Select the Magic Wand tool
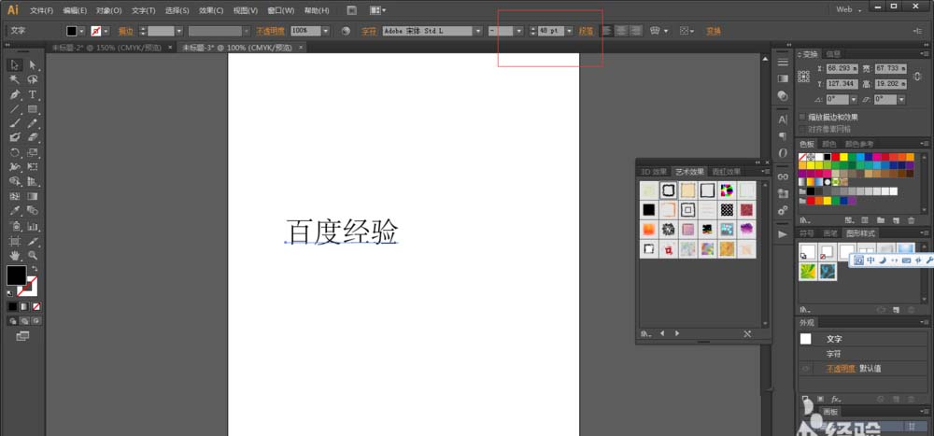 (x=15, y=79)
